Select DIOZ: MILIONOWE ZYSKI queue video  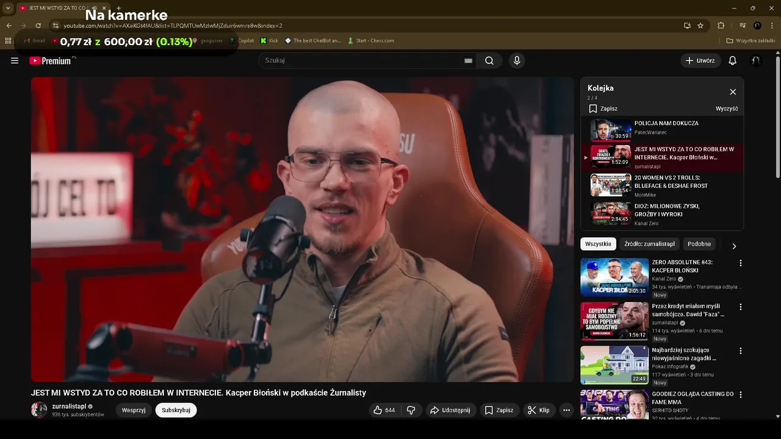click(662, 213)
